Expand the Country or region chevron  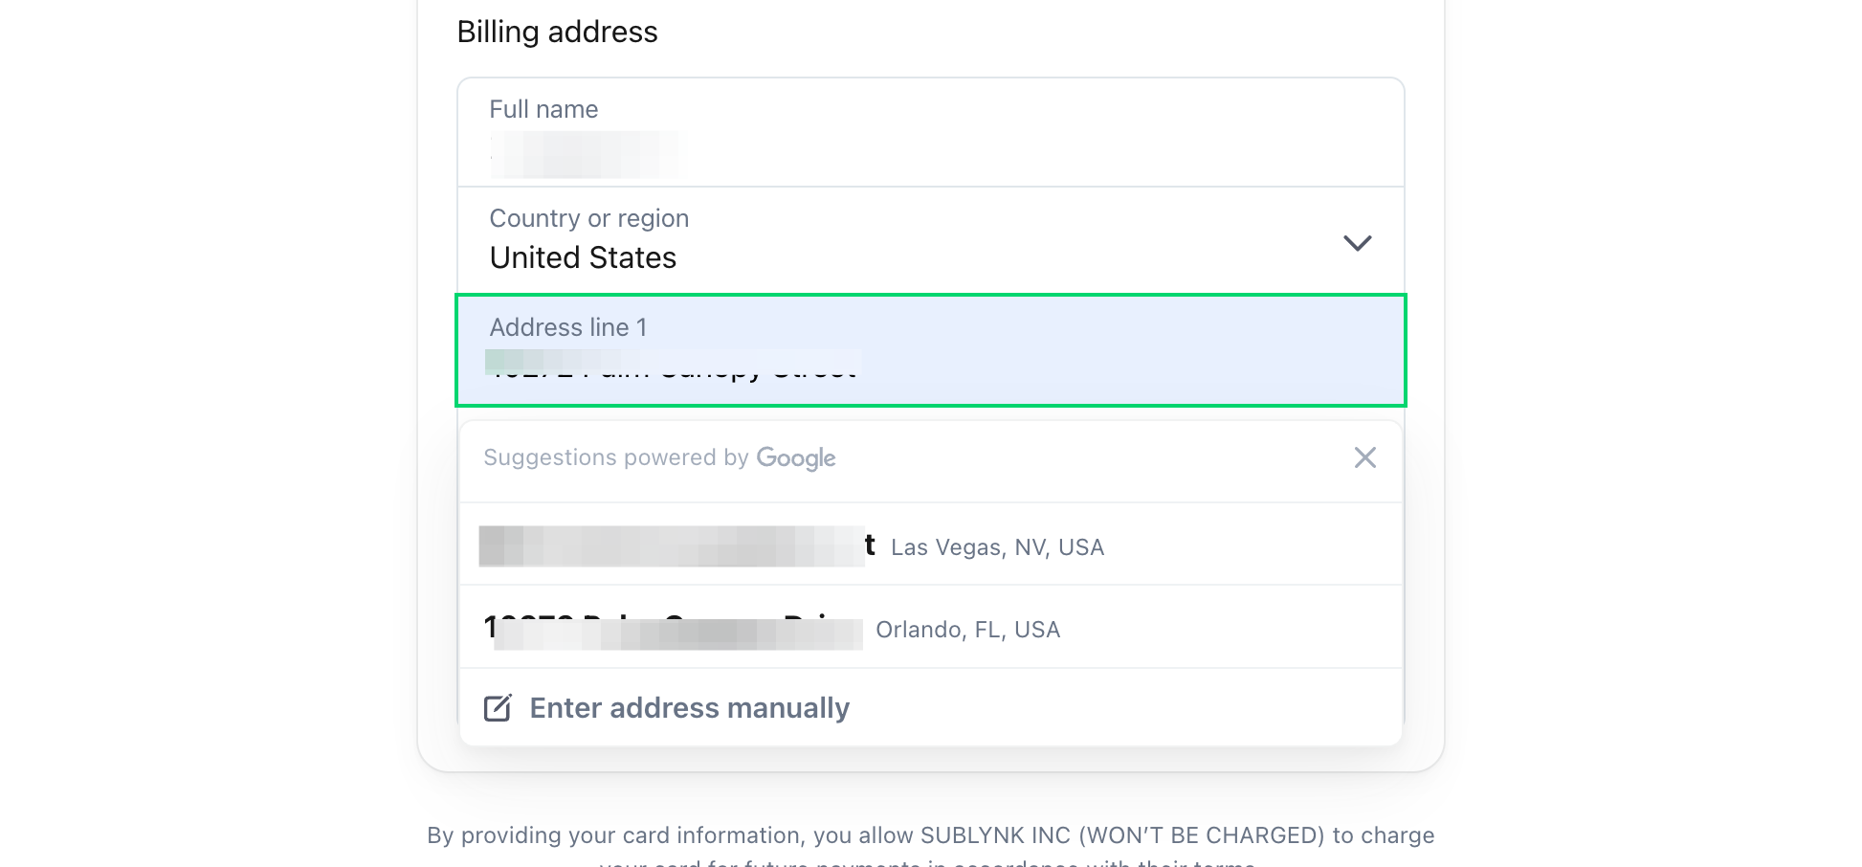click(1357, 243)
